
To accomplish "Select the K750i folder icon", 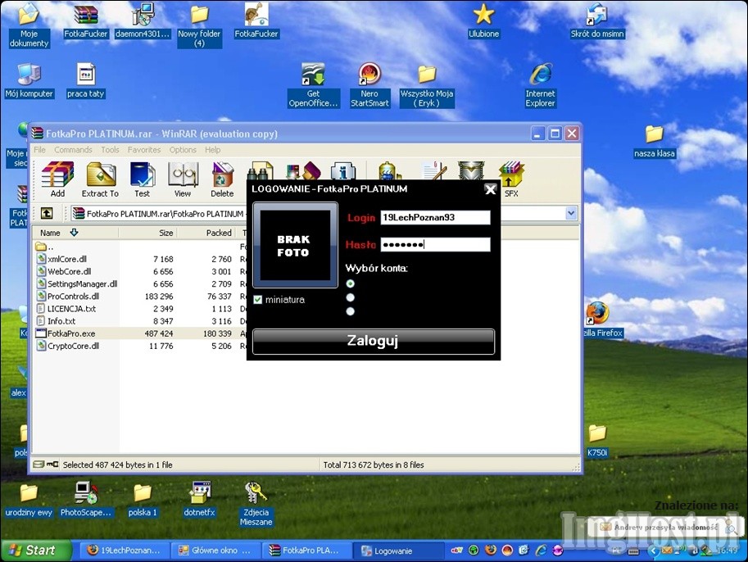I will (x=597, y=440).
